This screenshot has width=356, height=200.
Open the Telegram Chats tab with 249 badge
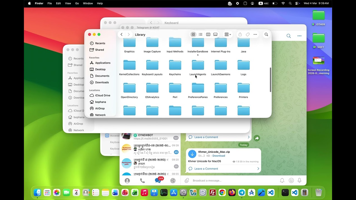pos(158,180)
